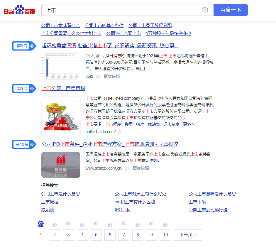Open the chart thumbnail of the 滴滴 result
Viewport: 276px width, 250px height.
tap(61, 67)
